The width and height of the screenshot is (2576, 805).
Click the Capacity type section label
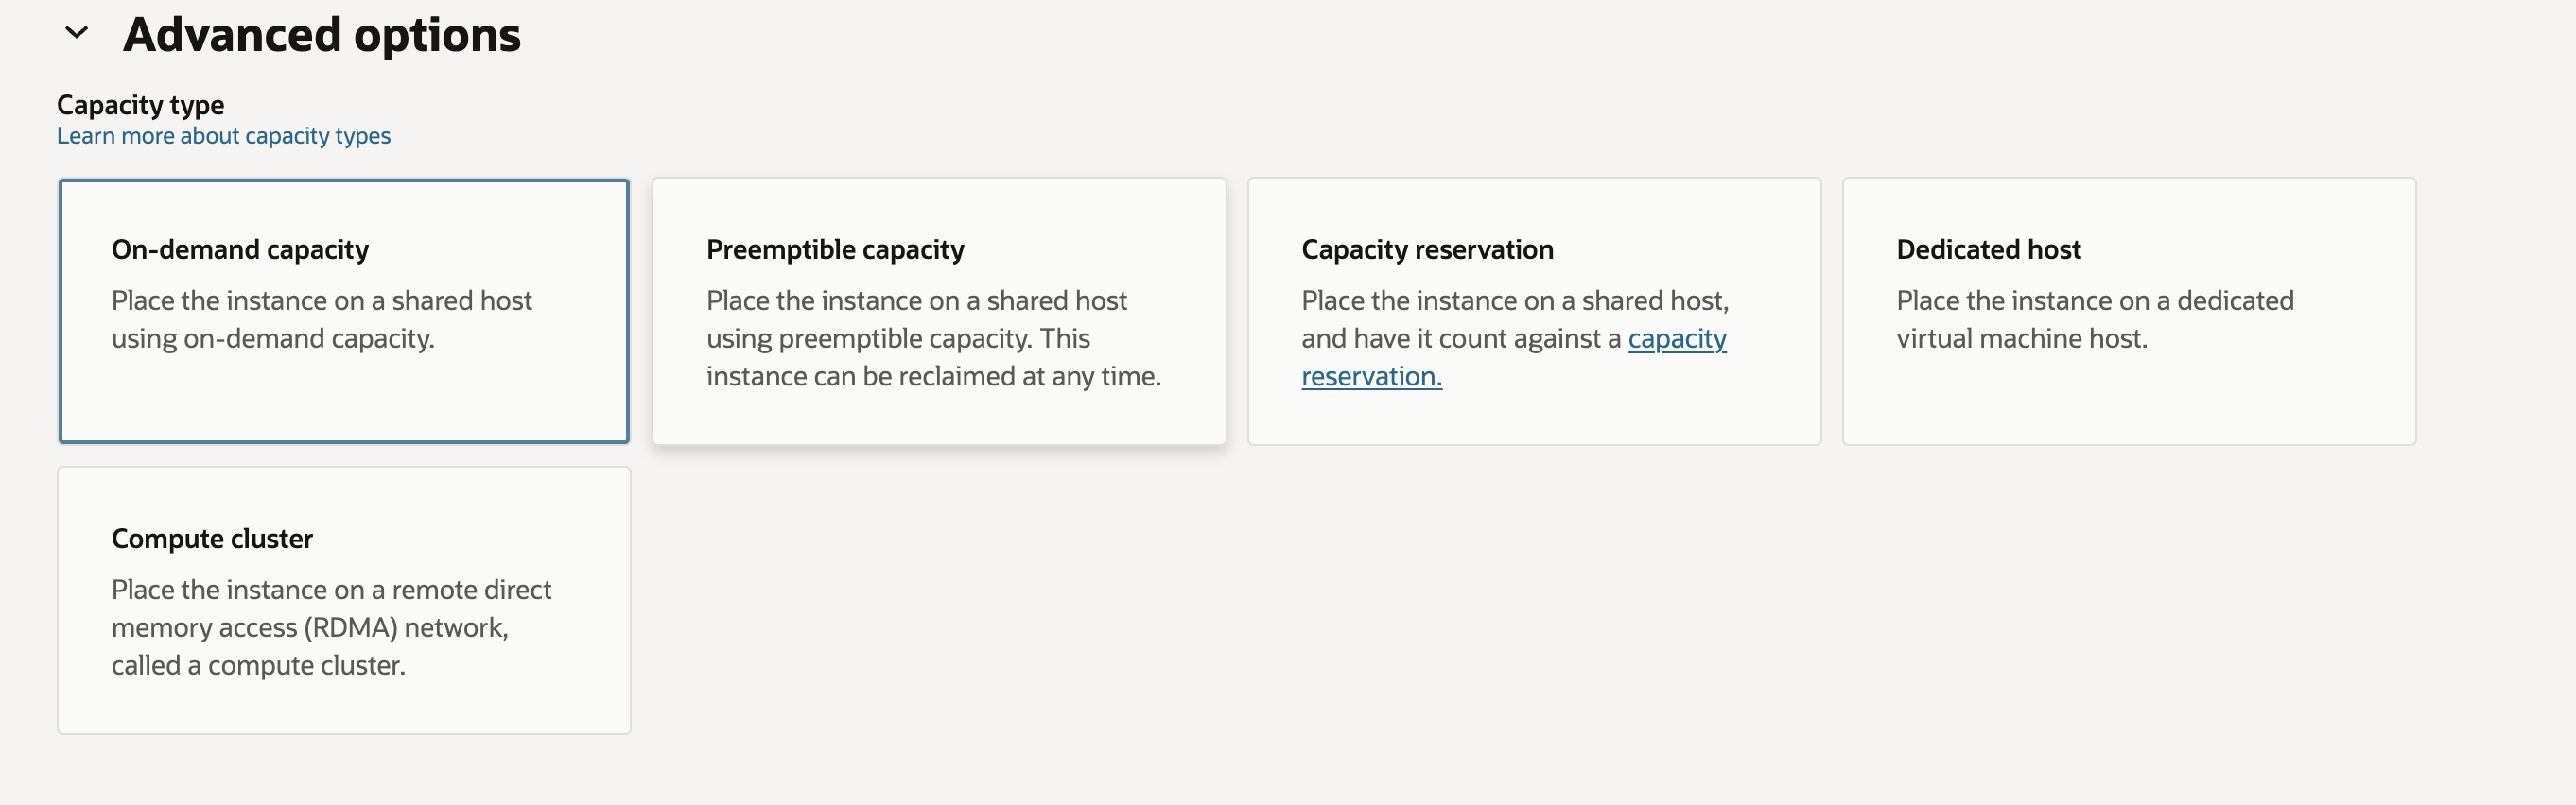click(x=140, y=105)
